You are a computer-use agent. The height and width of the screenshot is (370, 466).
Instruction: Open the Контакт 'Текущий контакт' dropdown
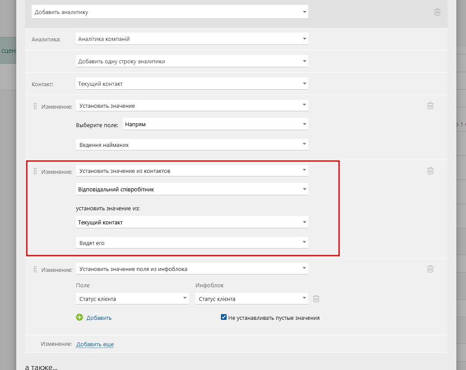[192, 84]
